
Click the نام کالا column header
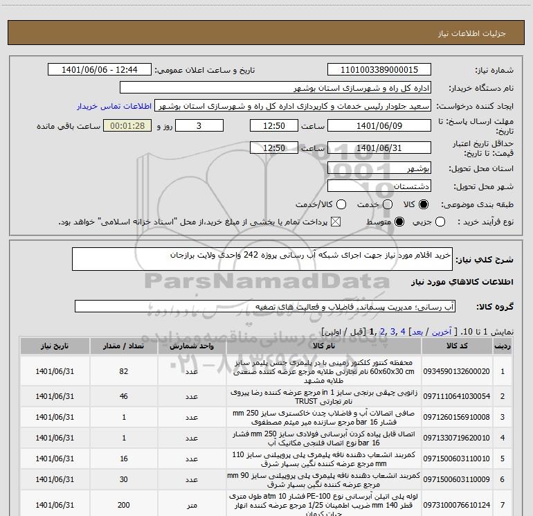click(324, 346)
